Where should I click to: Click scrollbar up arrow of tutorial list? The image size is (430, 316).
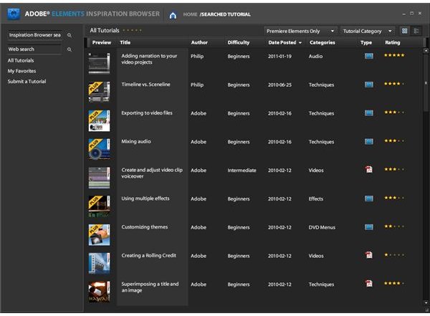(x=426, y=51)
